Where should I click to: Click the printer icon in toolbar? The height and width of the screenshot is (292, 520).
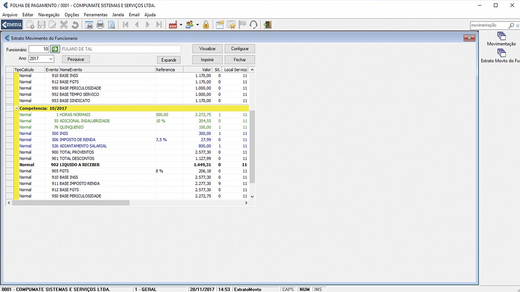click(x=100, y=25)
